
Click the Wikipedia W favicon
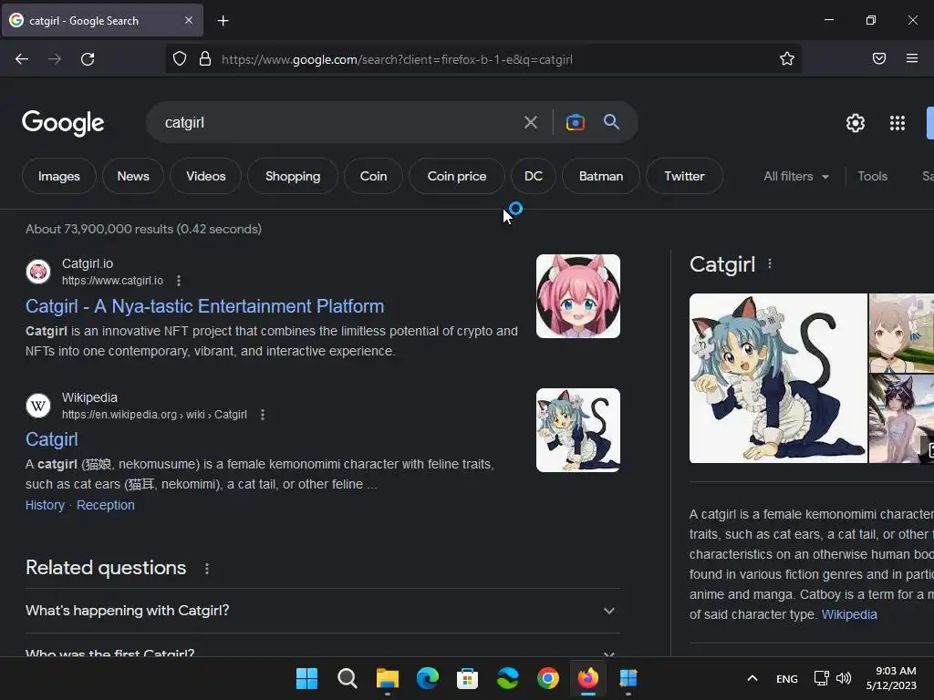(x=38, y=406)
